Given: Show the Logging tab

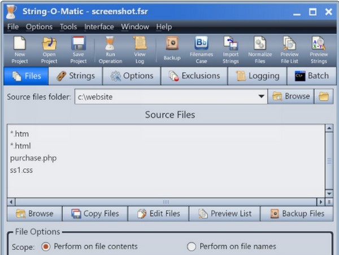Looking at the screenshot, I should pyautogui.click(x=257, y=76).
